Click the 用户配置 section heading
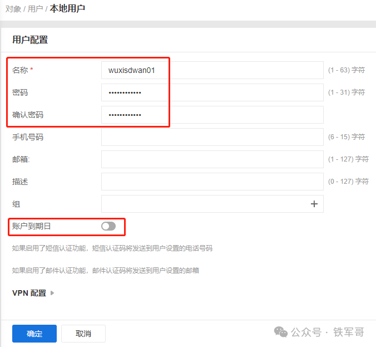The height and width of the screenshot is (347, 376). tap(30, 40)
